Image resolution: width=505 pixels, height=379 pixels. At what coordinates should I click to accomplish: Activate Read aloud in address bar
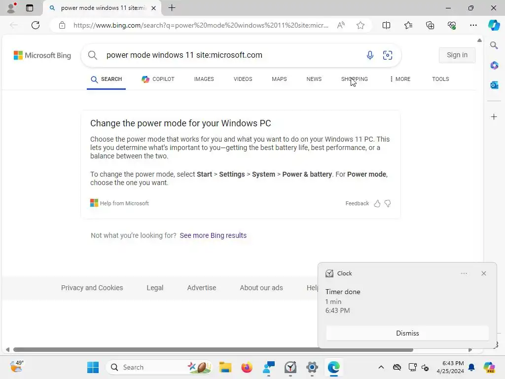coord(341,25)
